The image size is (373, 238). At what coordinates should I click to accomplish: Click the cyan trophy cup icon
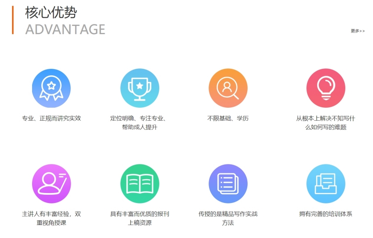(x=140, y=88)
